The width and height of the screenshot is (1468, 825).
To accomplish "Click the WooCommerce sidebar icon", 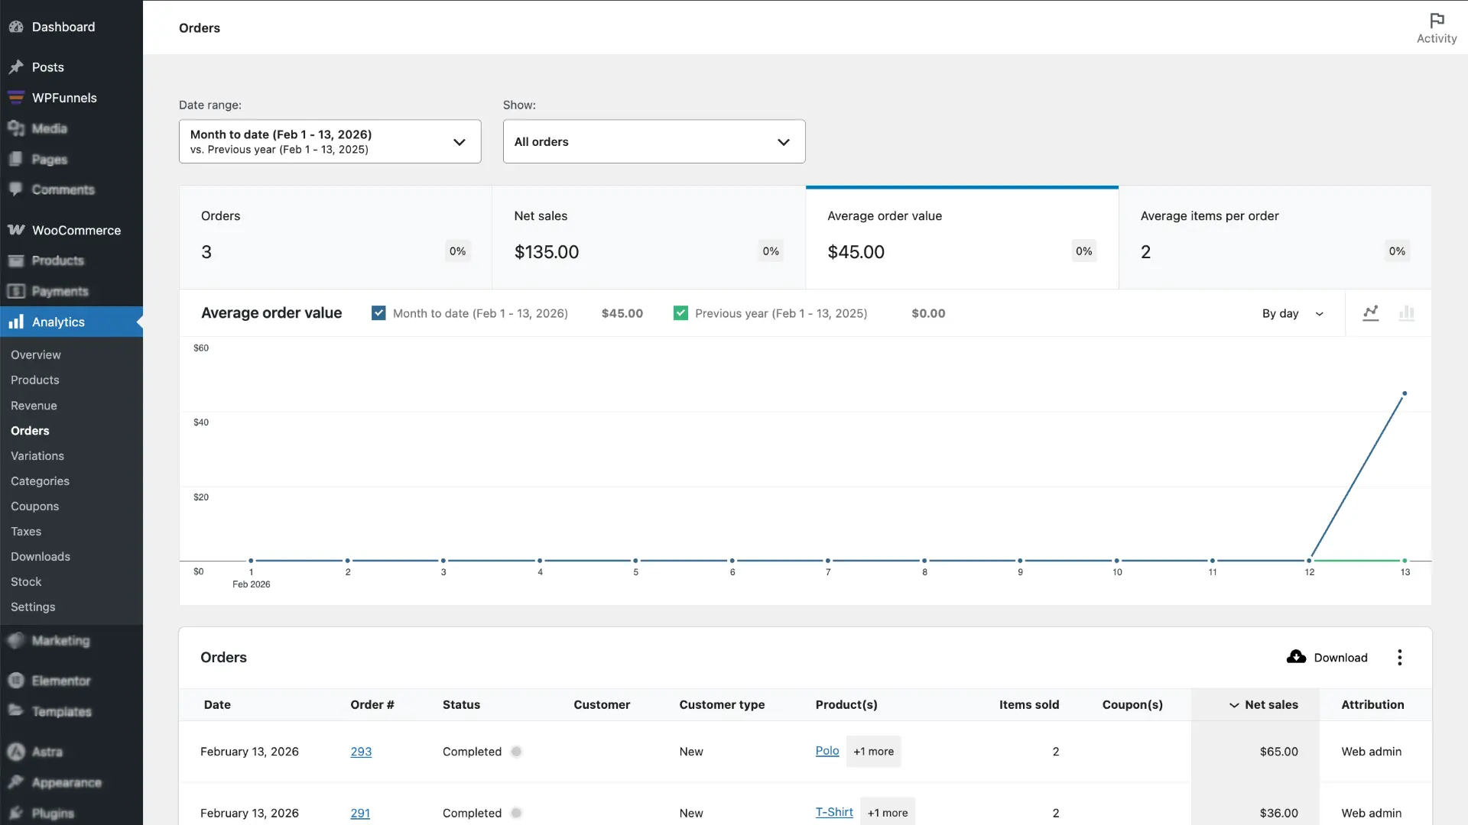I will 16,230.
